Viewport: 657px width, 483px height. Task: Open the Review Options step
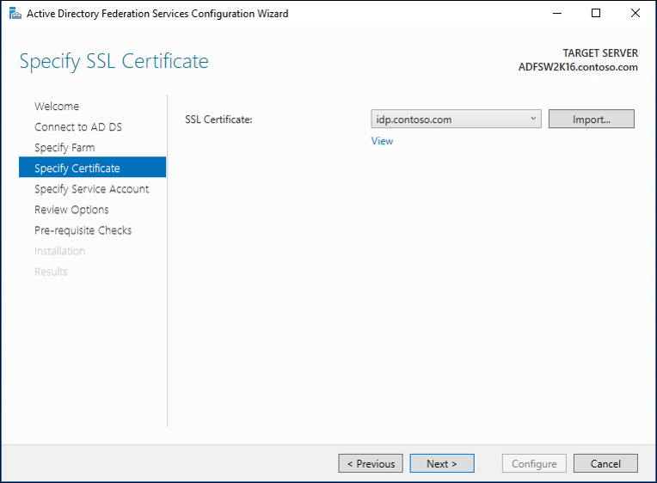pyautogui.click(x=71, y=210)
